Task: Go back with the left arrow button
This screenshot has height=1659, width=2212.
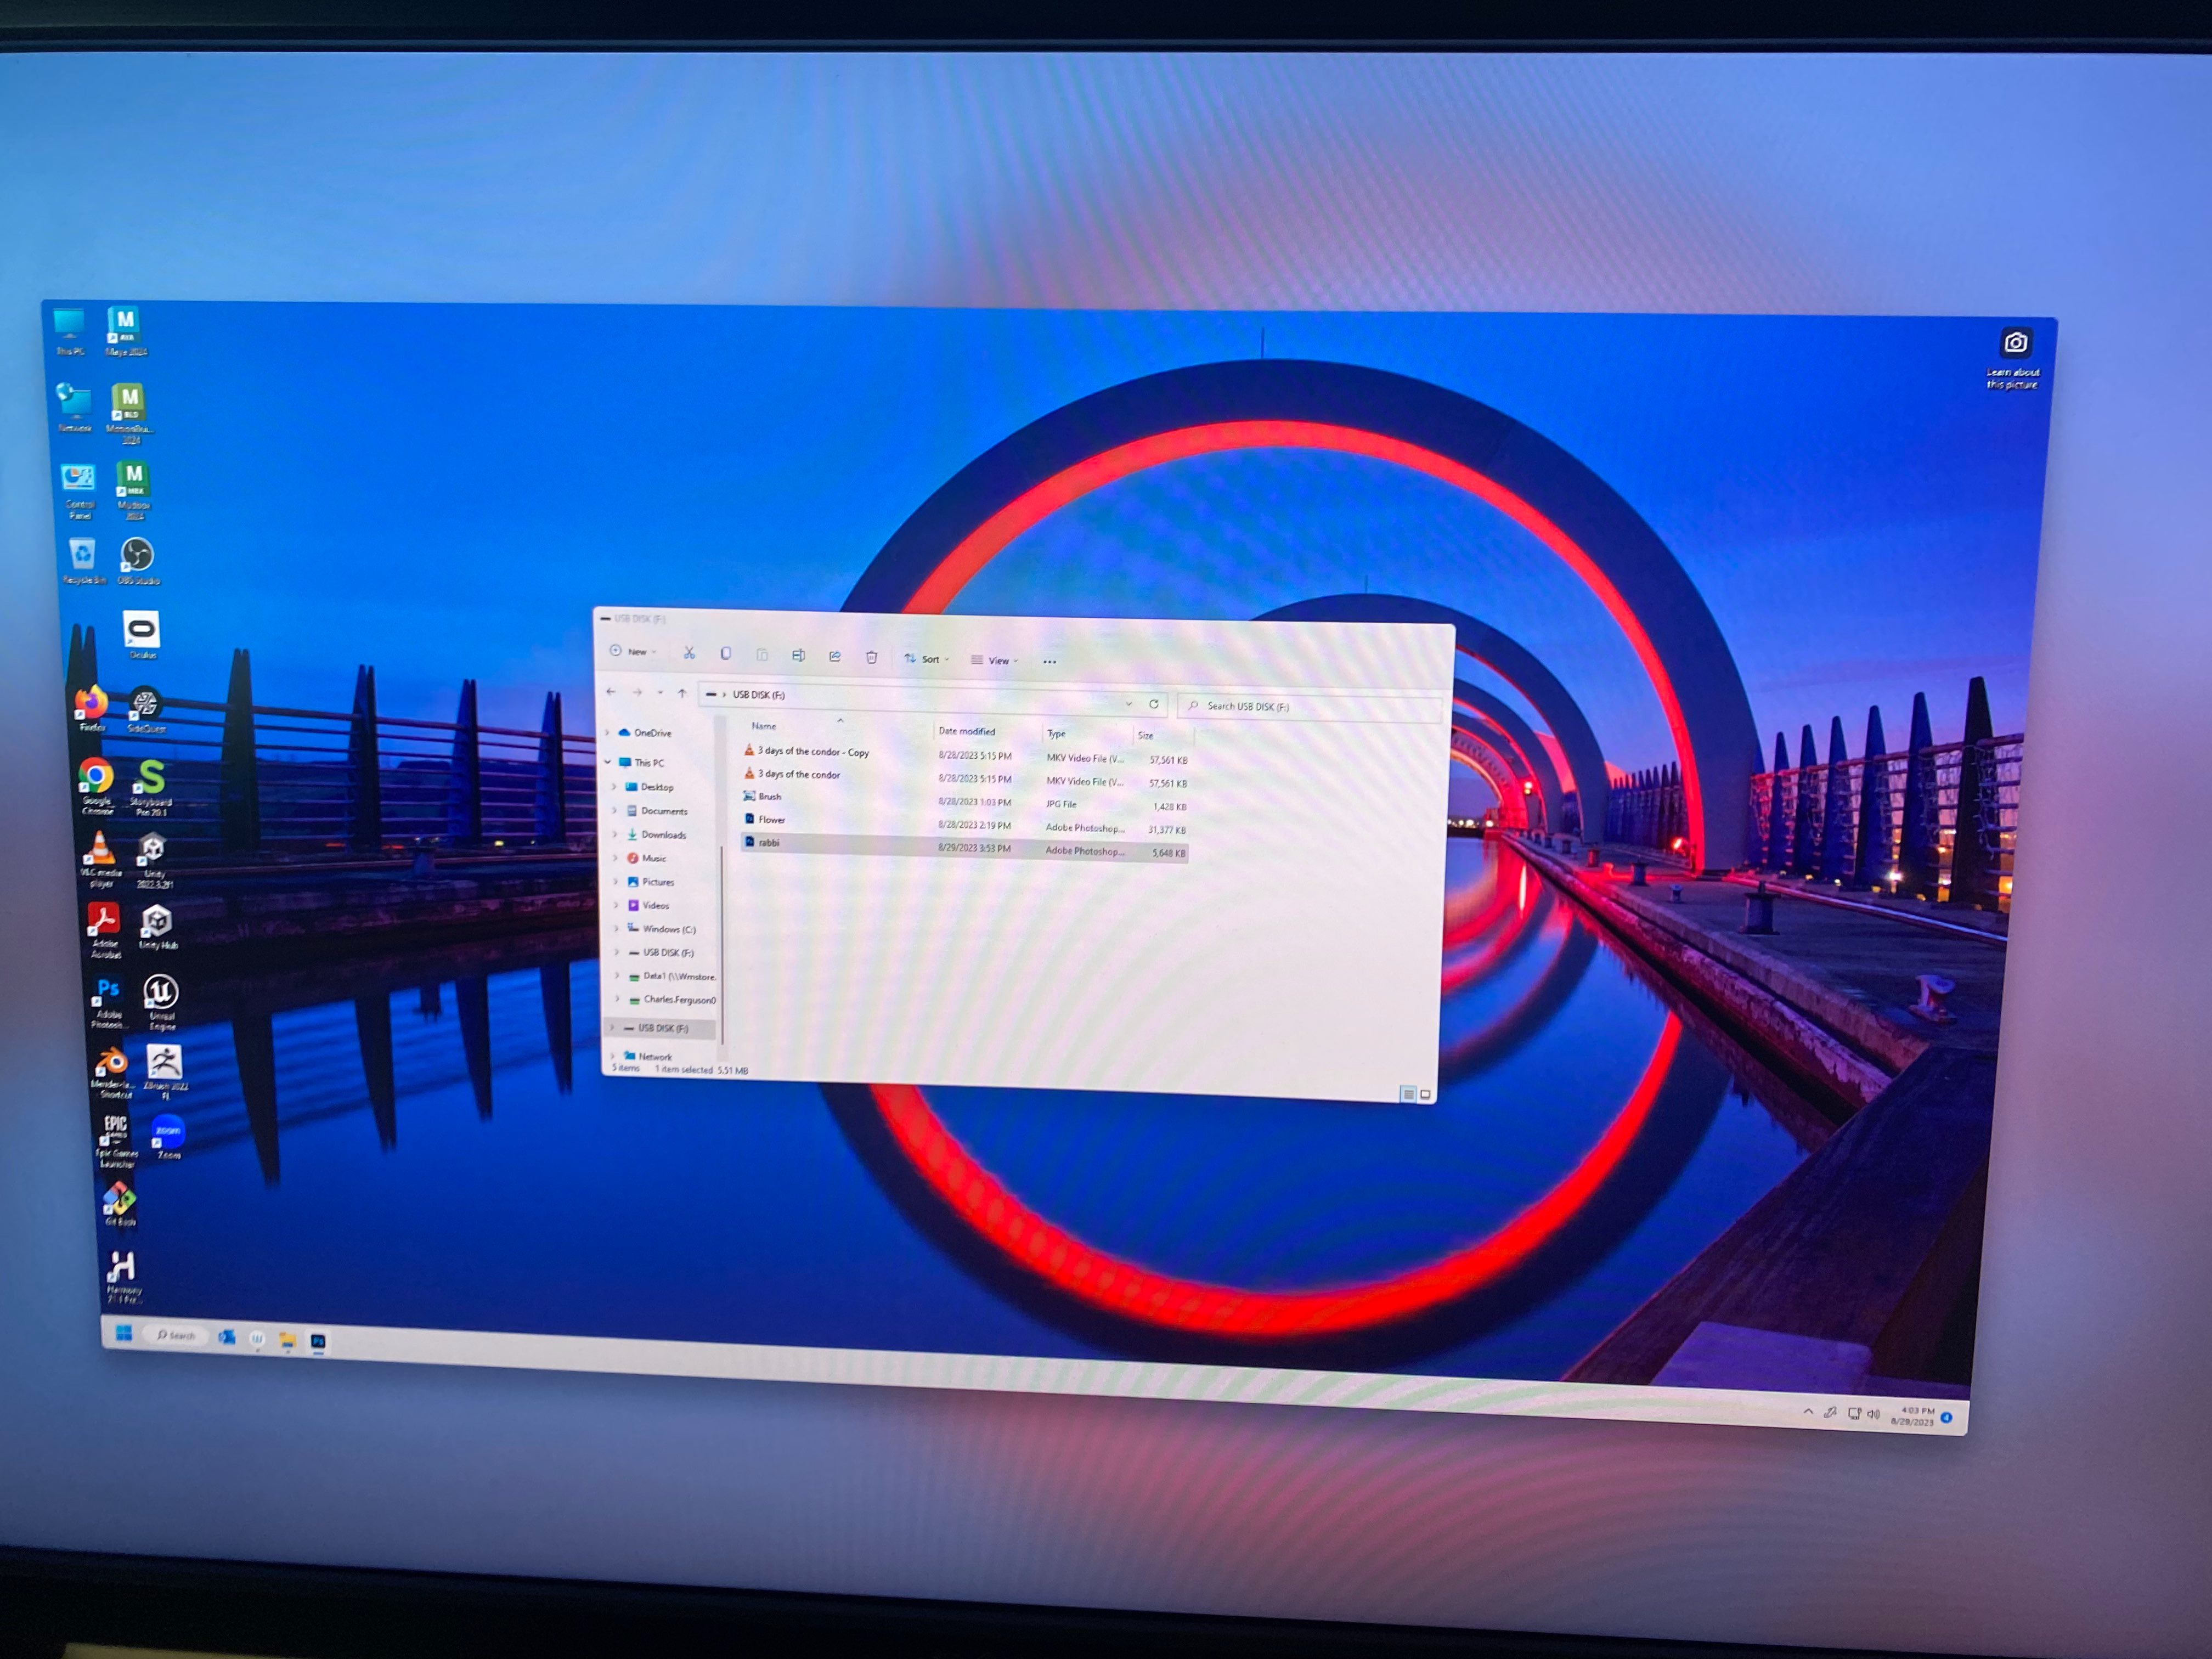Action: coord(611,691)
